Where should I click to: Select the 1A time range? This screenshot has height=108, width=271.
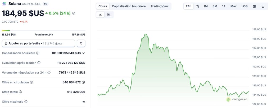(x=224, y=6)
